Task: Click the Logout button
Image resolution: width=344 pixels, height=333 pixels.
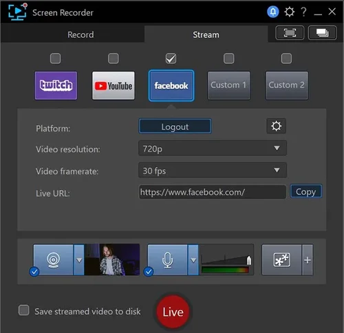Action: coord(175,126)
